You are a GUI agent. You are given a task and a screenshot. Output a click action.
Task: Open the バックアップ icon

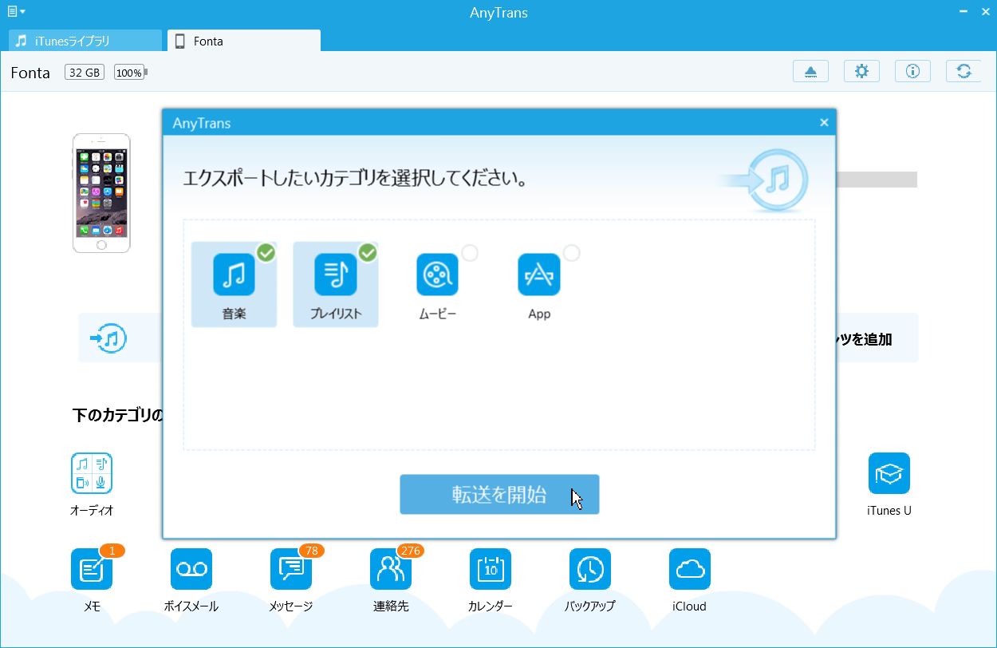coord(590,569)
